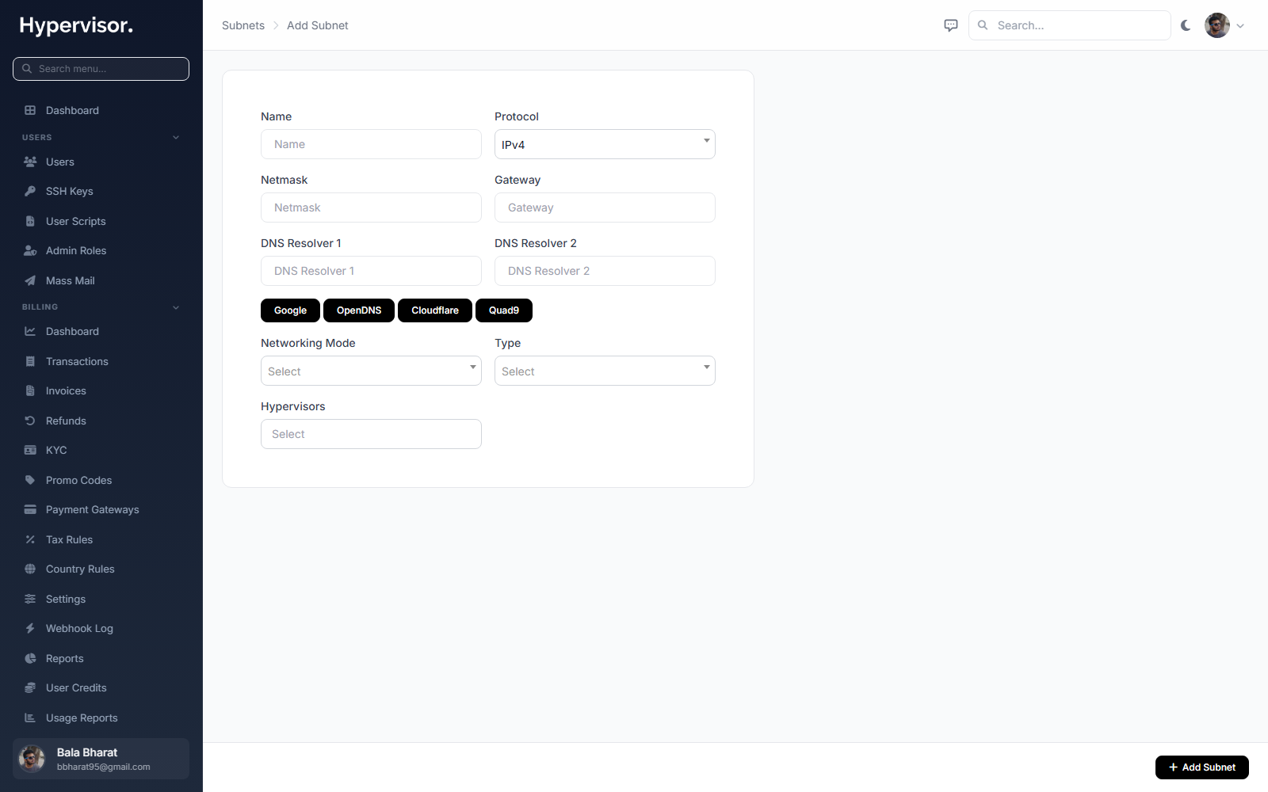
Task: Open the User Credits coins icon
Action: [30, 687]
